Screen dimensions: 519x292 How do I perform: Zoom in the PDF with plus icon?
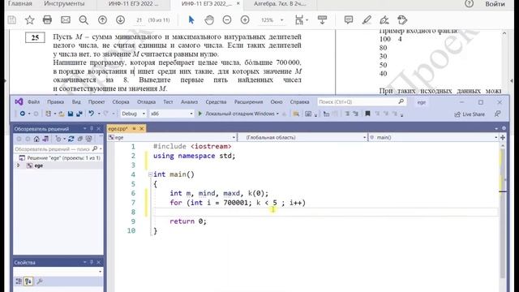[245, 20]
